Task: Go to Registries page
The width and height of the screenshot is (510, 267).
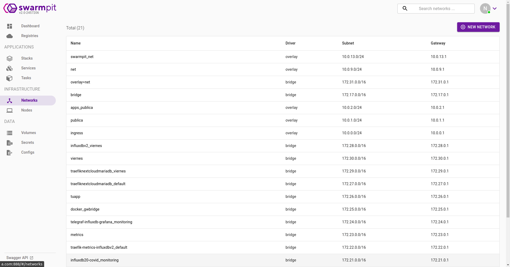Action: [x=28, y=36]
